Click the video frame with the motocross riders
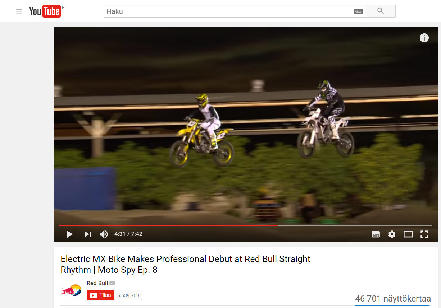 [x=246, y=126]
